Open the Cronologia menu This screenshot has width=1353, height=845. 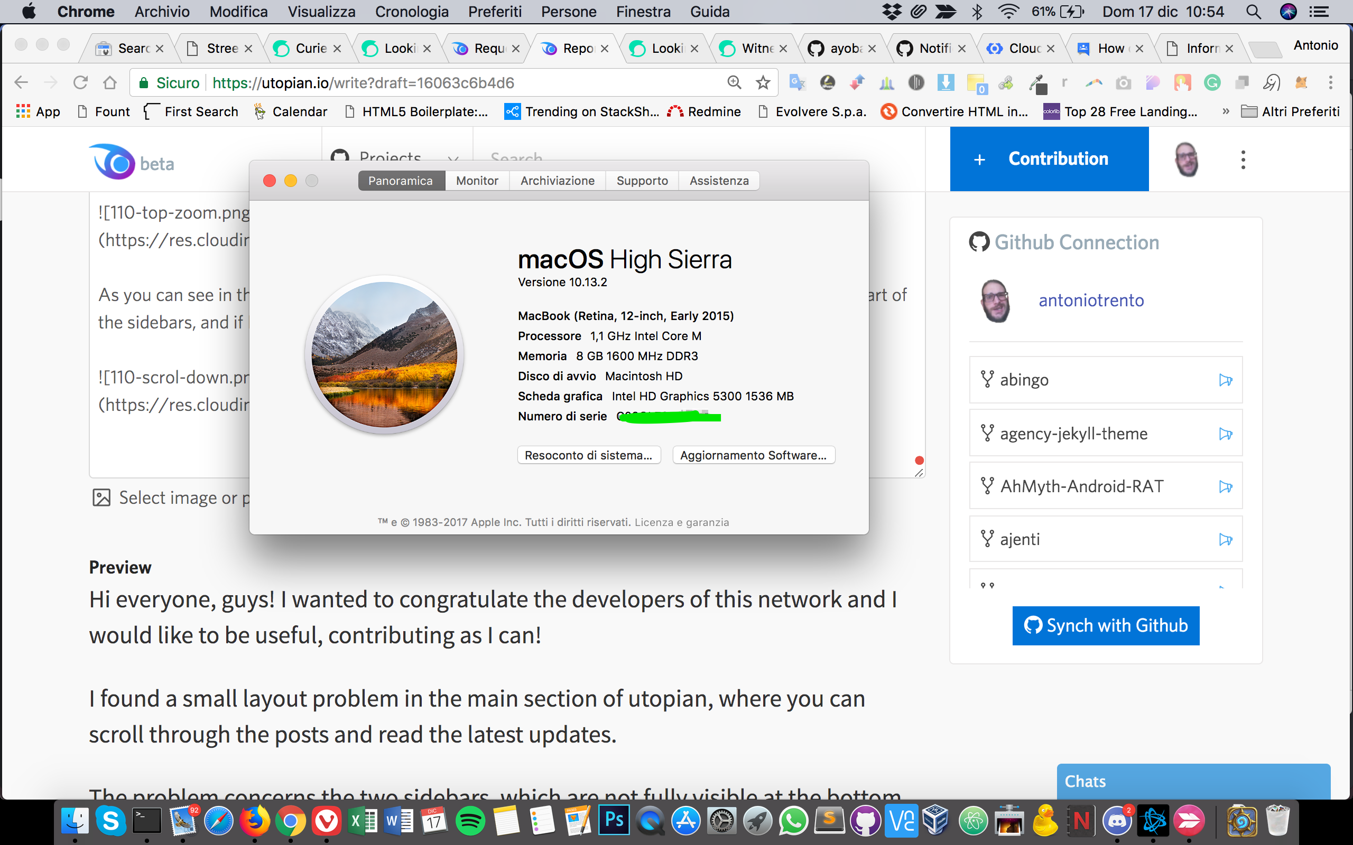pos(412,12)
